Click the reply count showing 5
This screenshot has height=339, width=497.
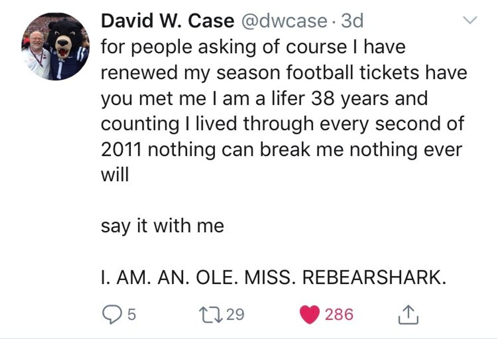pos(131,315)
